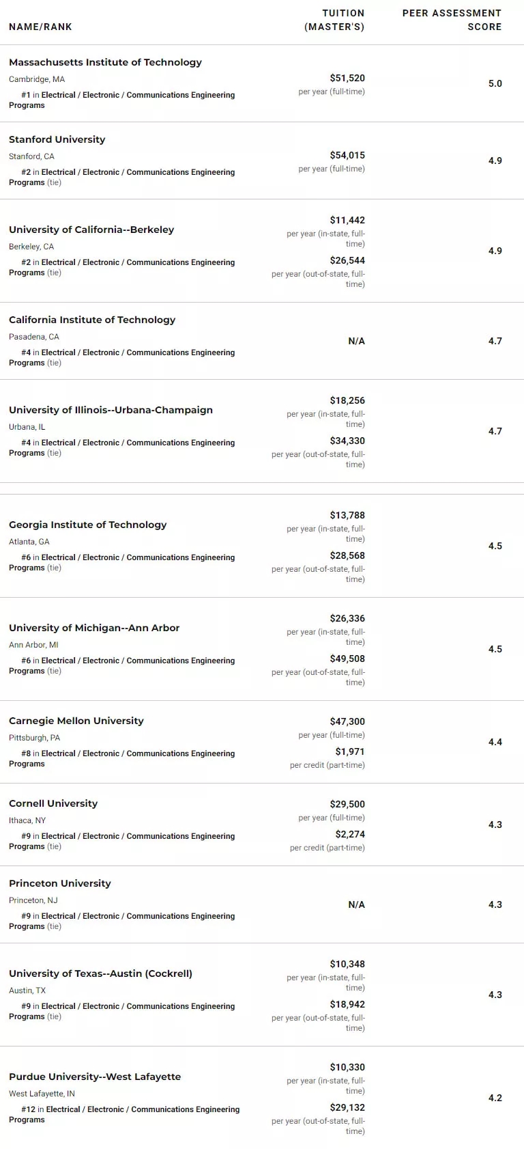The image size is (524, 1149).
Task: Select the California Institute of Technology link
Action: [92, 320]
